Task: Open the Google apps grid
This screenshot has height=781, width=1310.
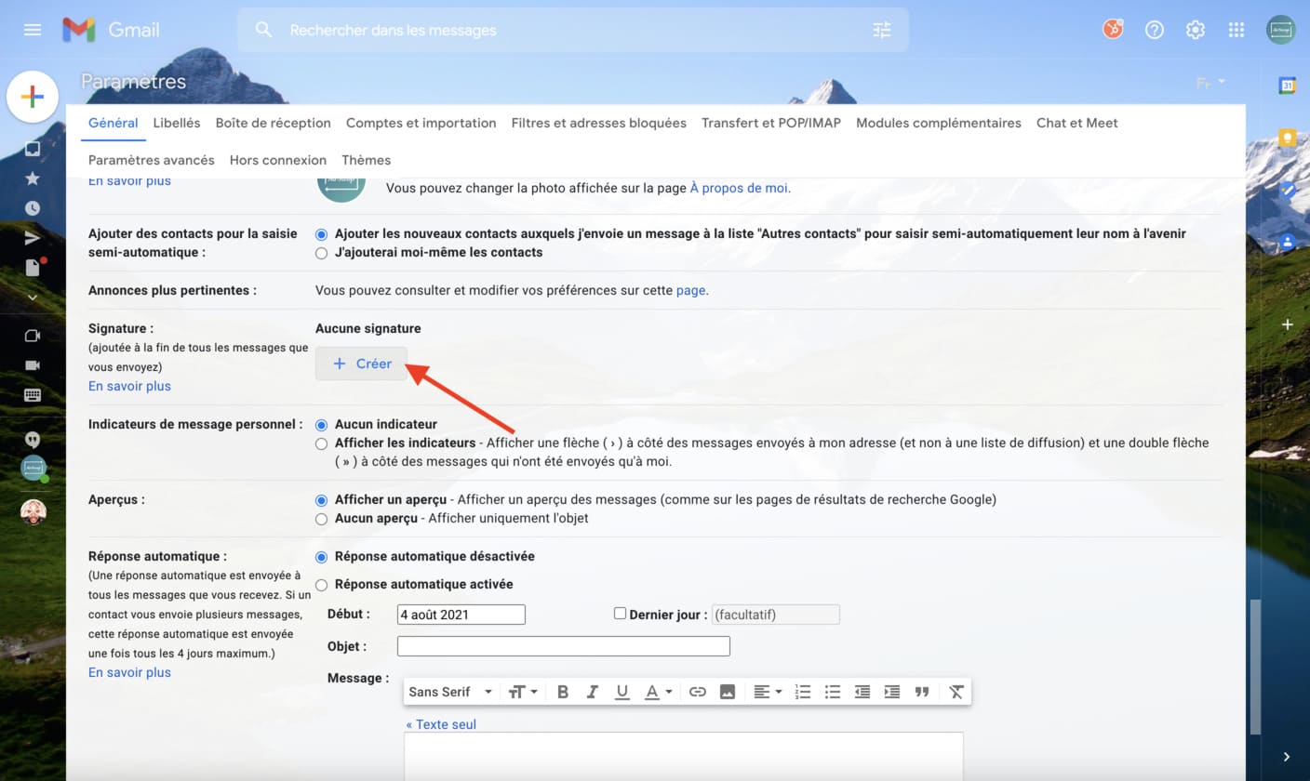Action: 1236,30
